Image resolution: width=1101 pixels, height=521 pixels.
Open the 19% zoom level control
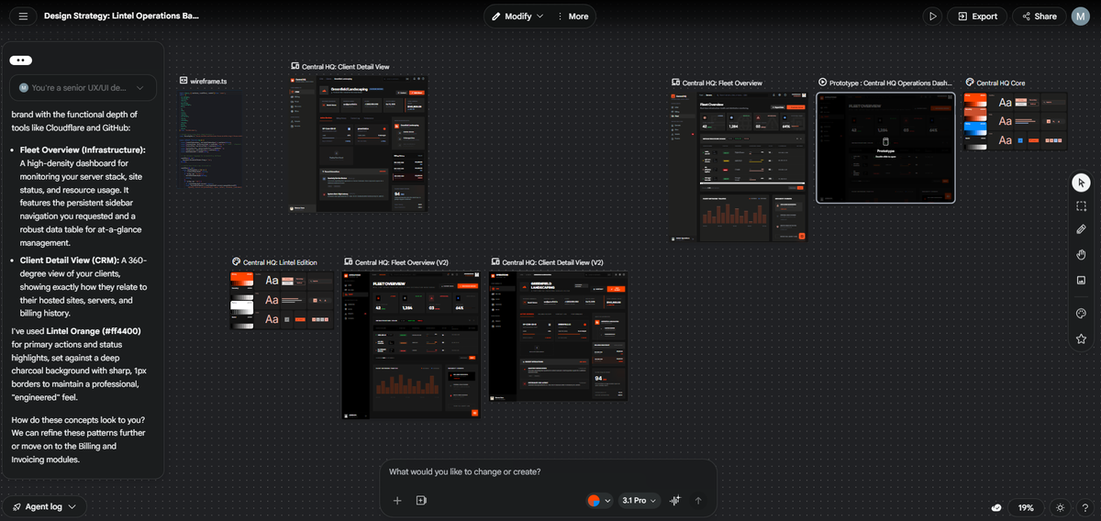pos(1026,507)
